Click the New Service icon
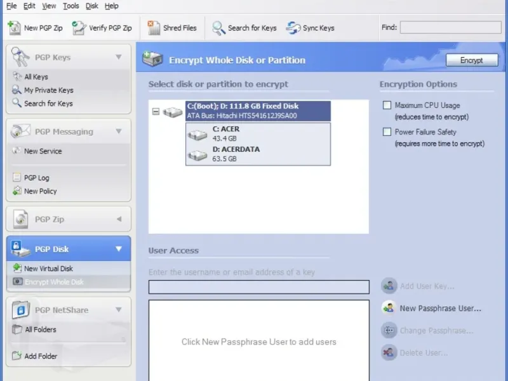508x381 pixels. click(17, 150)
